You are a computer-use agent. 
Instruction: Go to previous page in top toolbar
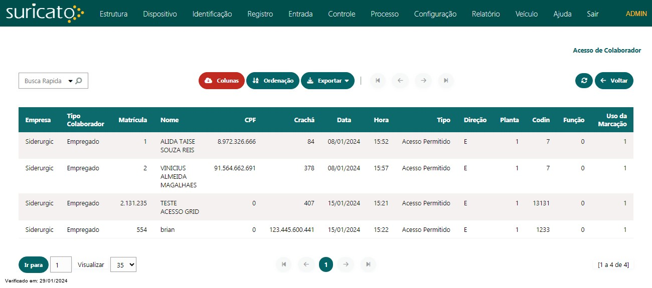coord(400,81)
